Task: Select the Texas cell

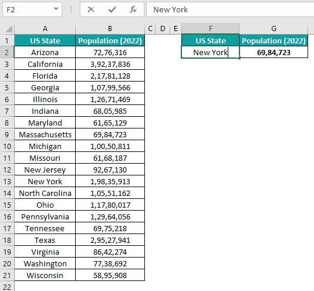Action: (x=45, y=240)
